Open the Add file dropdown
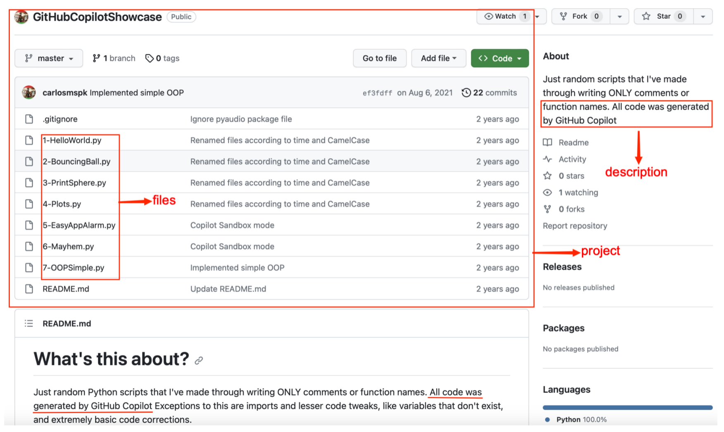 [438, 58]
